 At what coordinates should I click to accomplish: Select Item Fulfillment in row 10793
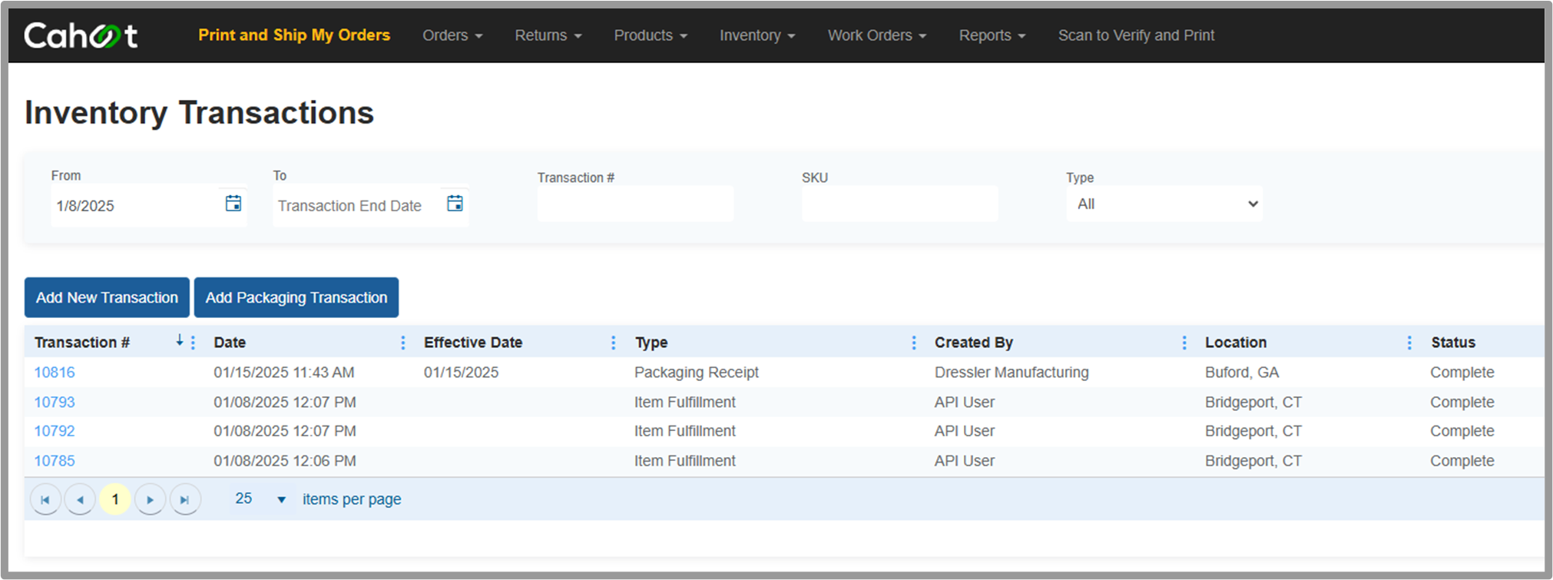click(685, 403)
